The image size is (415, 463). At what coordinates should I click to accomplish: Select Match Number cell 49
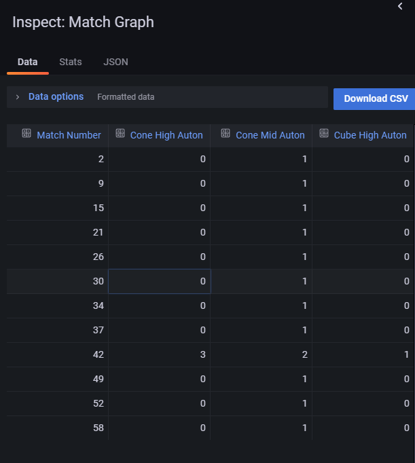point(58,379)
